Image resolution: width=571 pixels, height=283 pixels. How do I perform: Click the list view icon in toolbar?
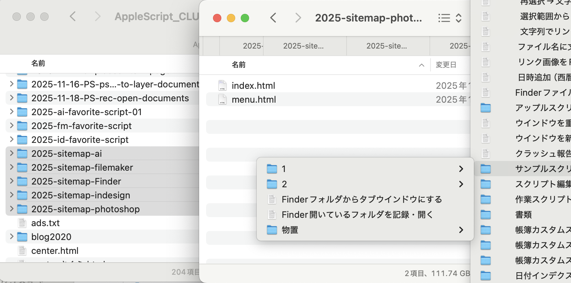(444, 18)
